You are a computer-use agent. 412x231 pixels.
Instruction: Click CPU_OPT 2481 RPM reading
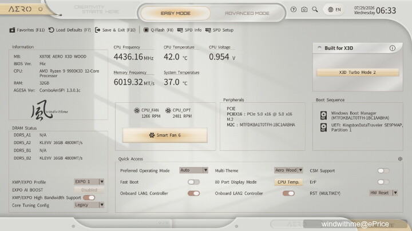(x=182, y=116)
